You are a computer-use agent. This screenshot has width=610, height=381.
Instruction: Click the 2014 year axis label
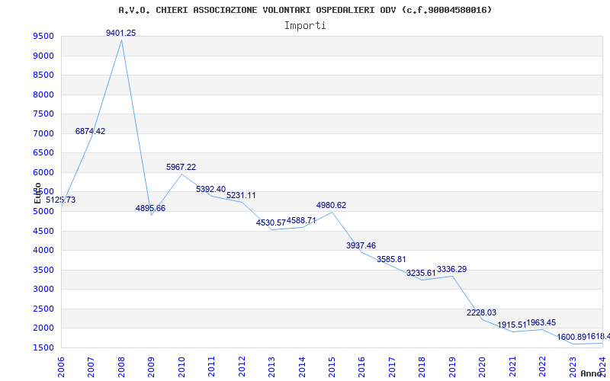[x=302, y=367]
